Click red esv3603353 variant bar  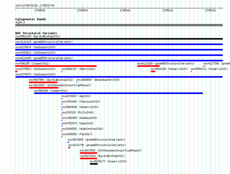click(88, 153)
